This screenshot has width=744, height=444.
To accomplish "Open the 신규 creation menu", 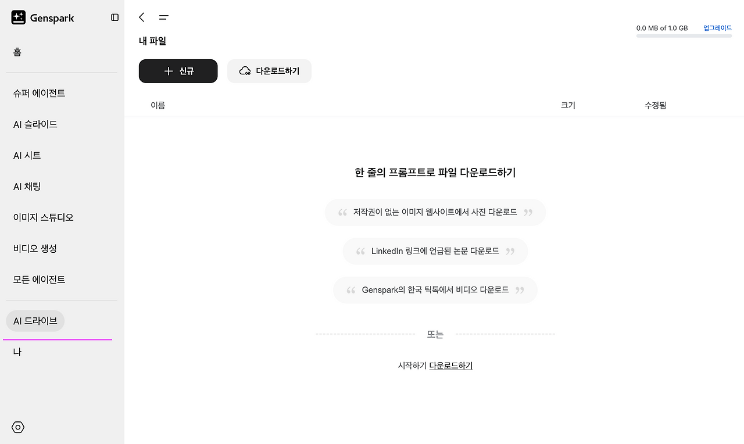I will click(178, 71).
